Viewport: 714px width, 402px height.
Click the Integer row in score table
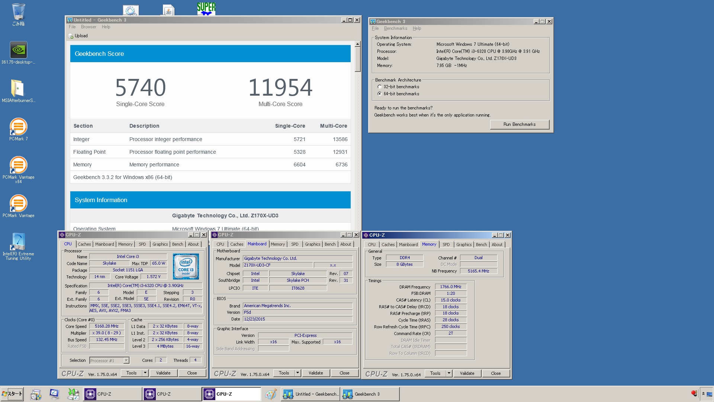[210, 139]
